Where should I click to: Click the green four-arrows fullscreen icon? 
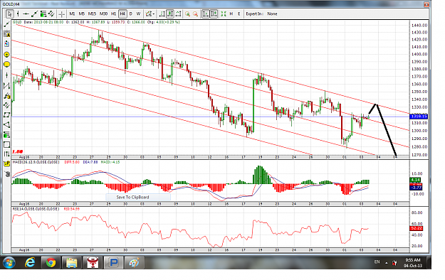point(224,14)
